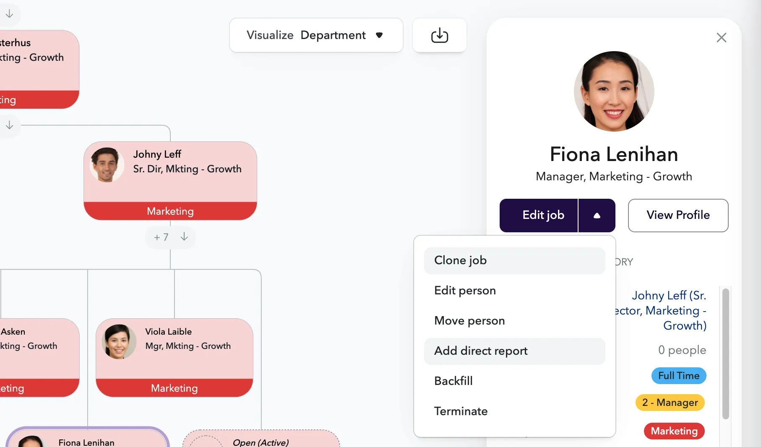761x447 pixels.
Task: Click the 'Fiona Lenihan' name heading in panel
Action: [614, 154]
